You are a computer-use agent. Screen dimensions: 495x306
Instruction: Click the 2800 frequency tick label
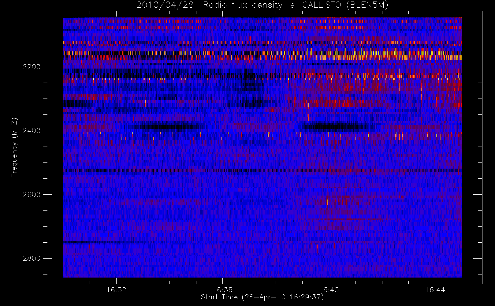[x=32, y=259]
